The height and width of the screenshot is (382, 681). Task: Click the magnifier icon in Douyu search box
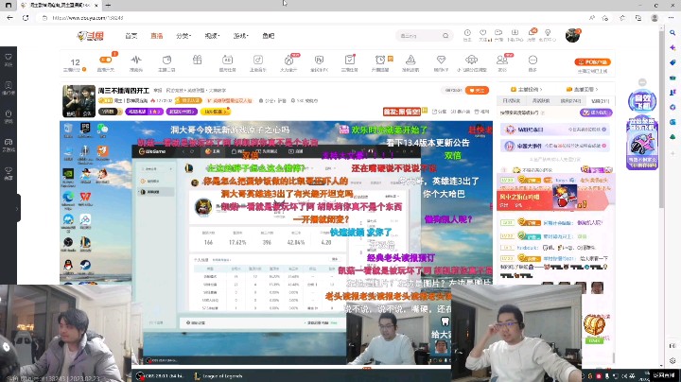[x=445, y=36]
